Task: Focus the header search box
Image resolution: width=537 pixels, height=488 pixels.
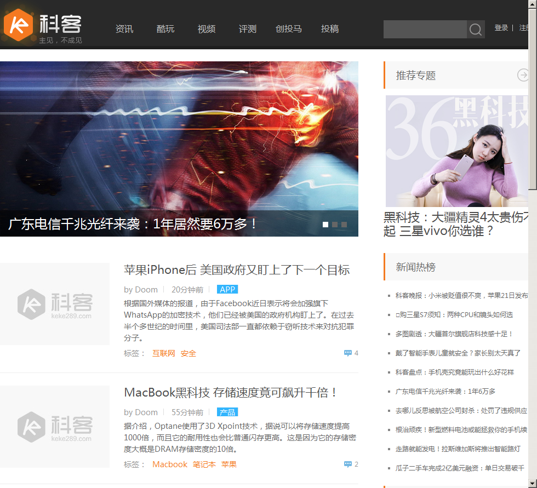Action: (x=425, y=30)
